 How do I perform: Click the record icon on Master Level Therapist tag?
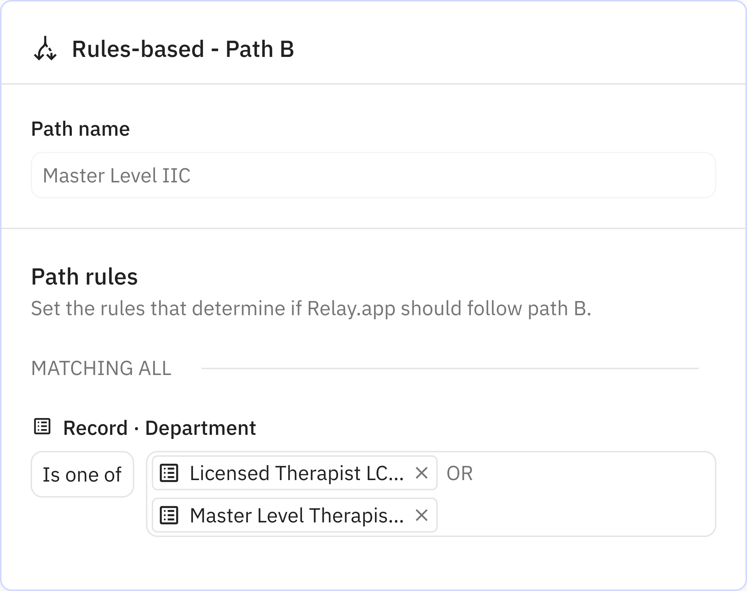pos(169,515)
